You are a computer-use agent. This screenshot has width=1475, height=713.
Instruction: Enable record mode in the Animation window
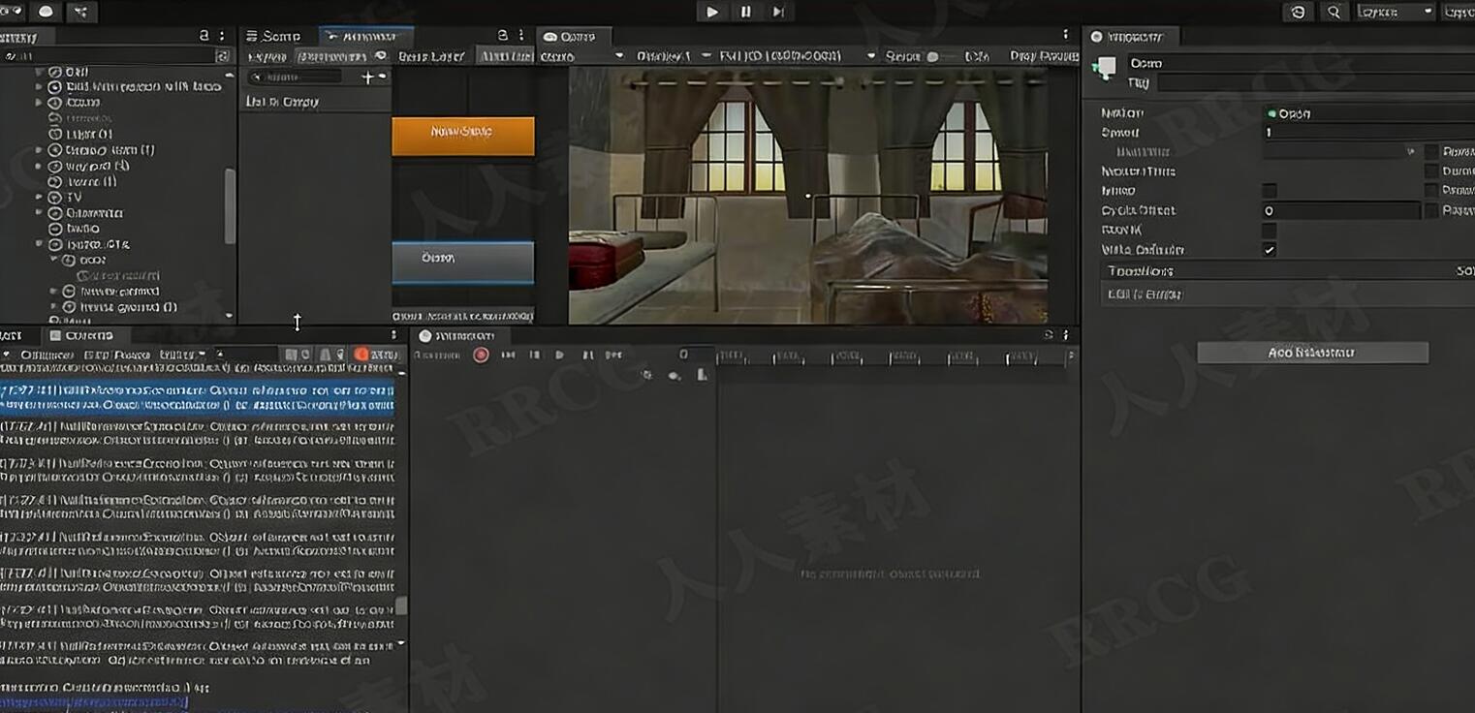[x=481, y=355]
